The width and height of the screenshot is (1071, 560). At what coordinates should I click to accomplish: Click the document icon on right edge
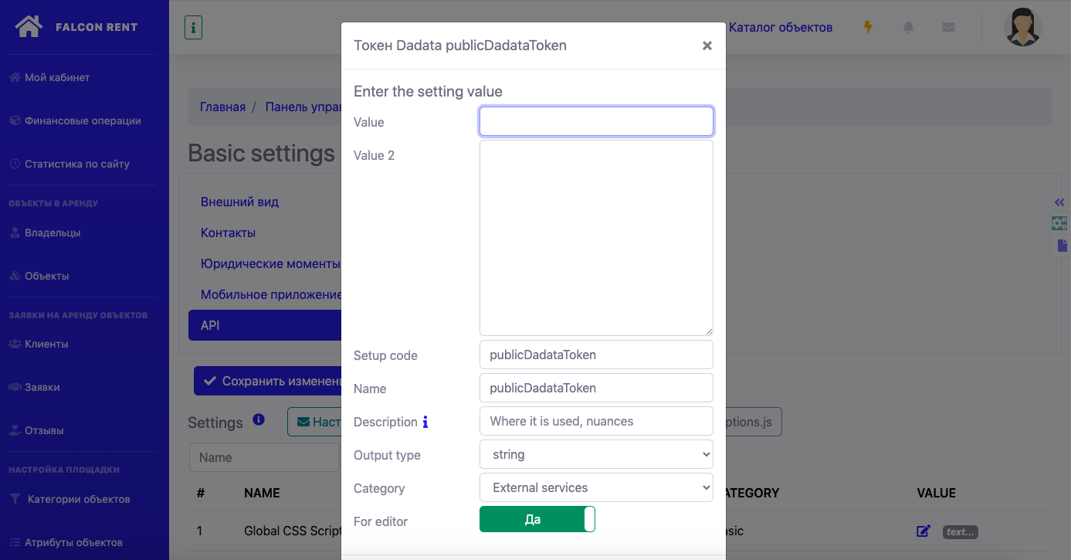1063,246
